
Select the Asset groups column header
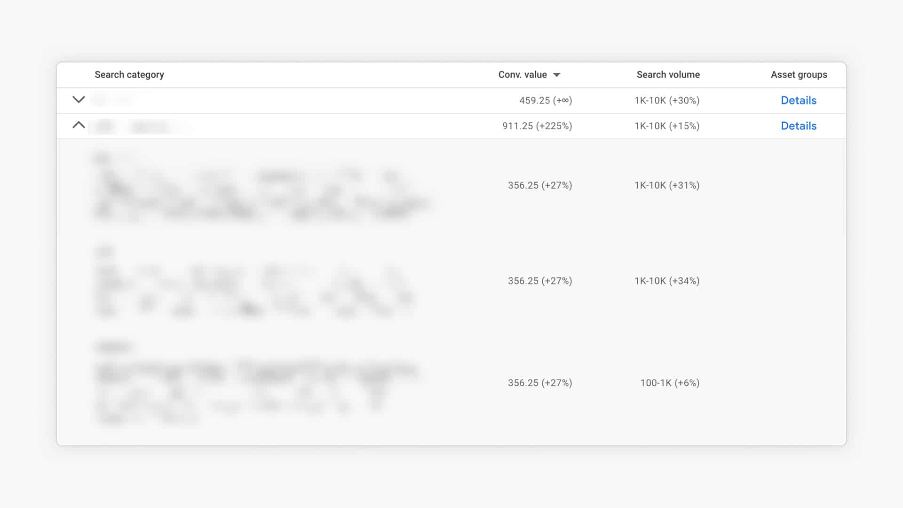pyautogui.click(x=799, y=75)
